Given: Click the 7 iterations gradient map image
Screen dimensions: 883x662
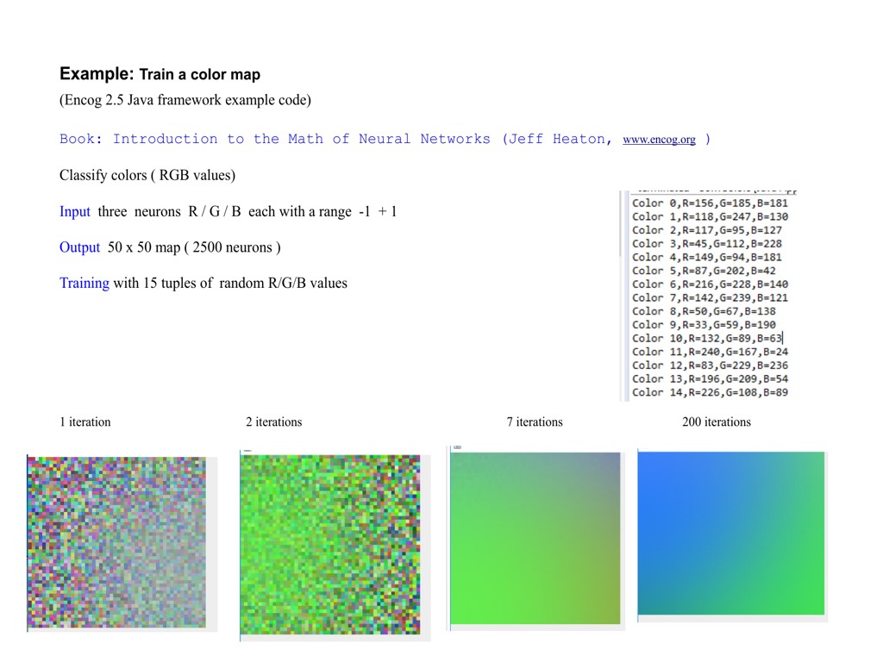Looking at the screenshot, I should [x=535, y=538].
